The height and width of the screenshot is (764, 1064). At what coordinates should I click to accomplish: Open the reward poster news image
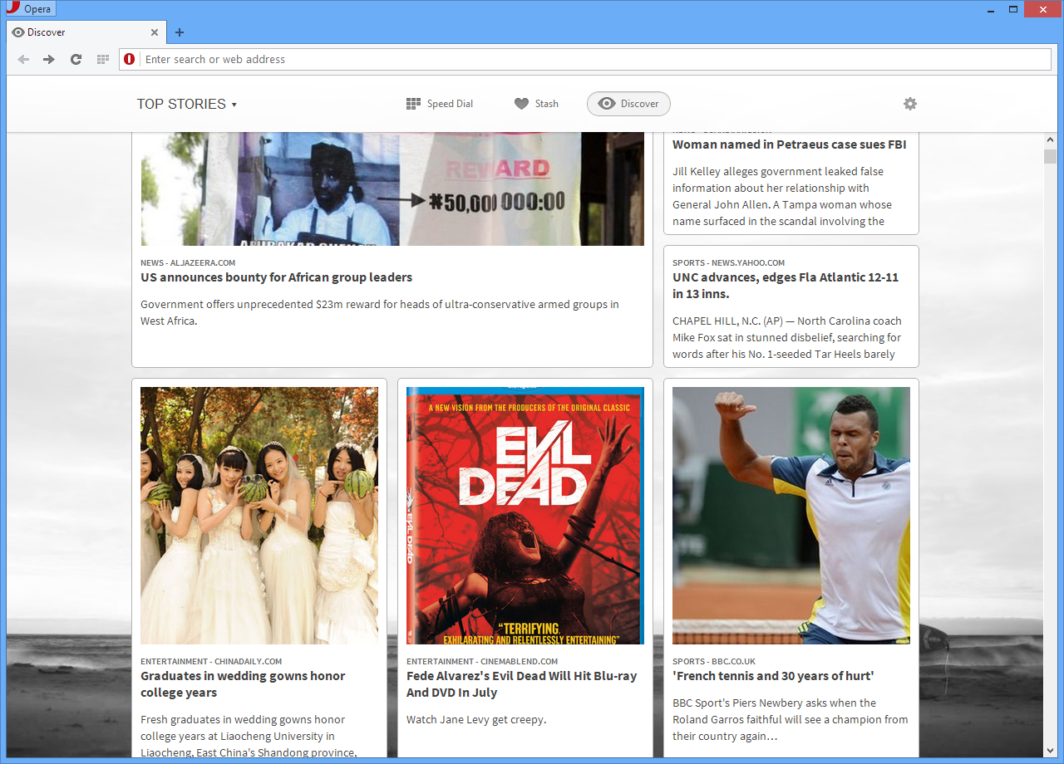[392, 189]
